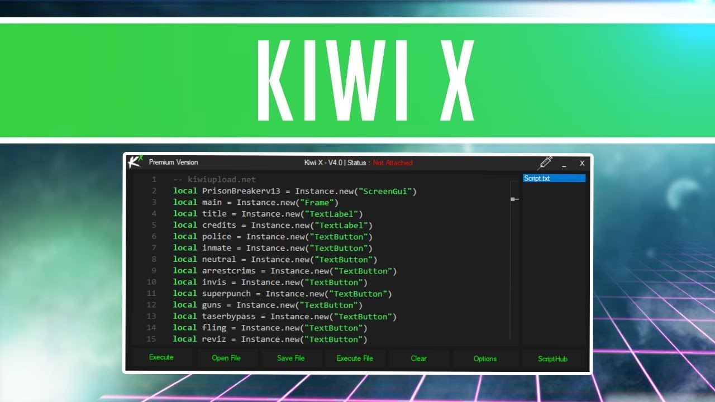This screenshot has height=402, width=715.
Task: Click the 'local PrisonBreakerv13' code line
Action: click(x=295, y=191)
